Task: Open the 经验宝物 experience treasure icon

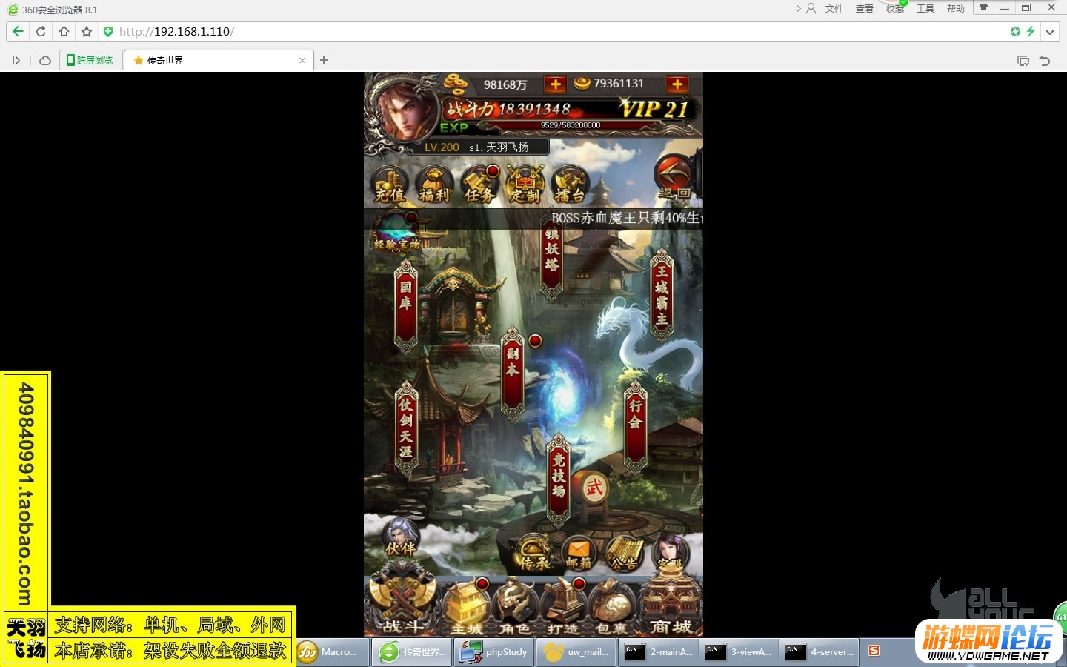Action: click(397, 232)
